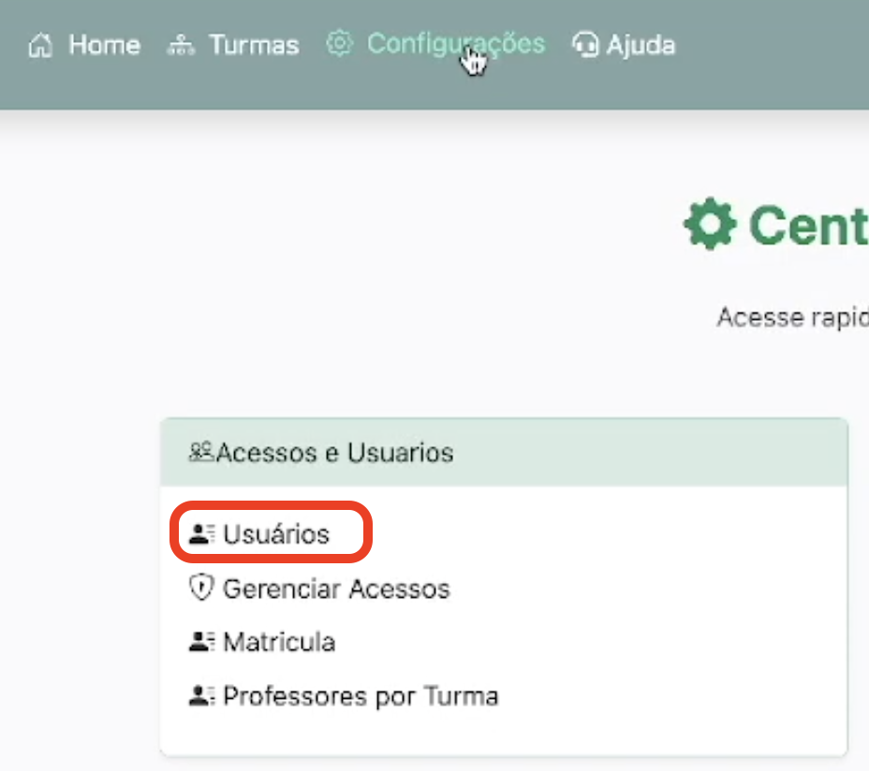869x771 pixels.
Task: Click the users icon in Acessos e Usuarios header
Action: point(201,451)
